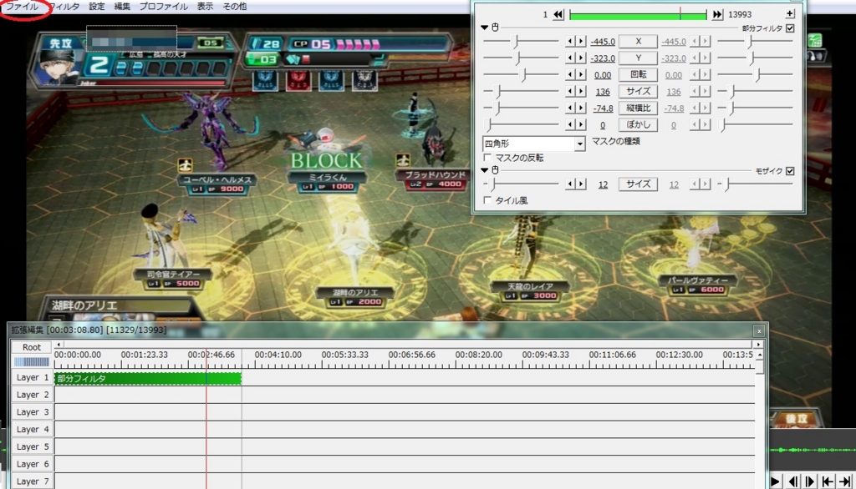Click the 縦横比 button

638,108
